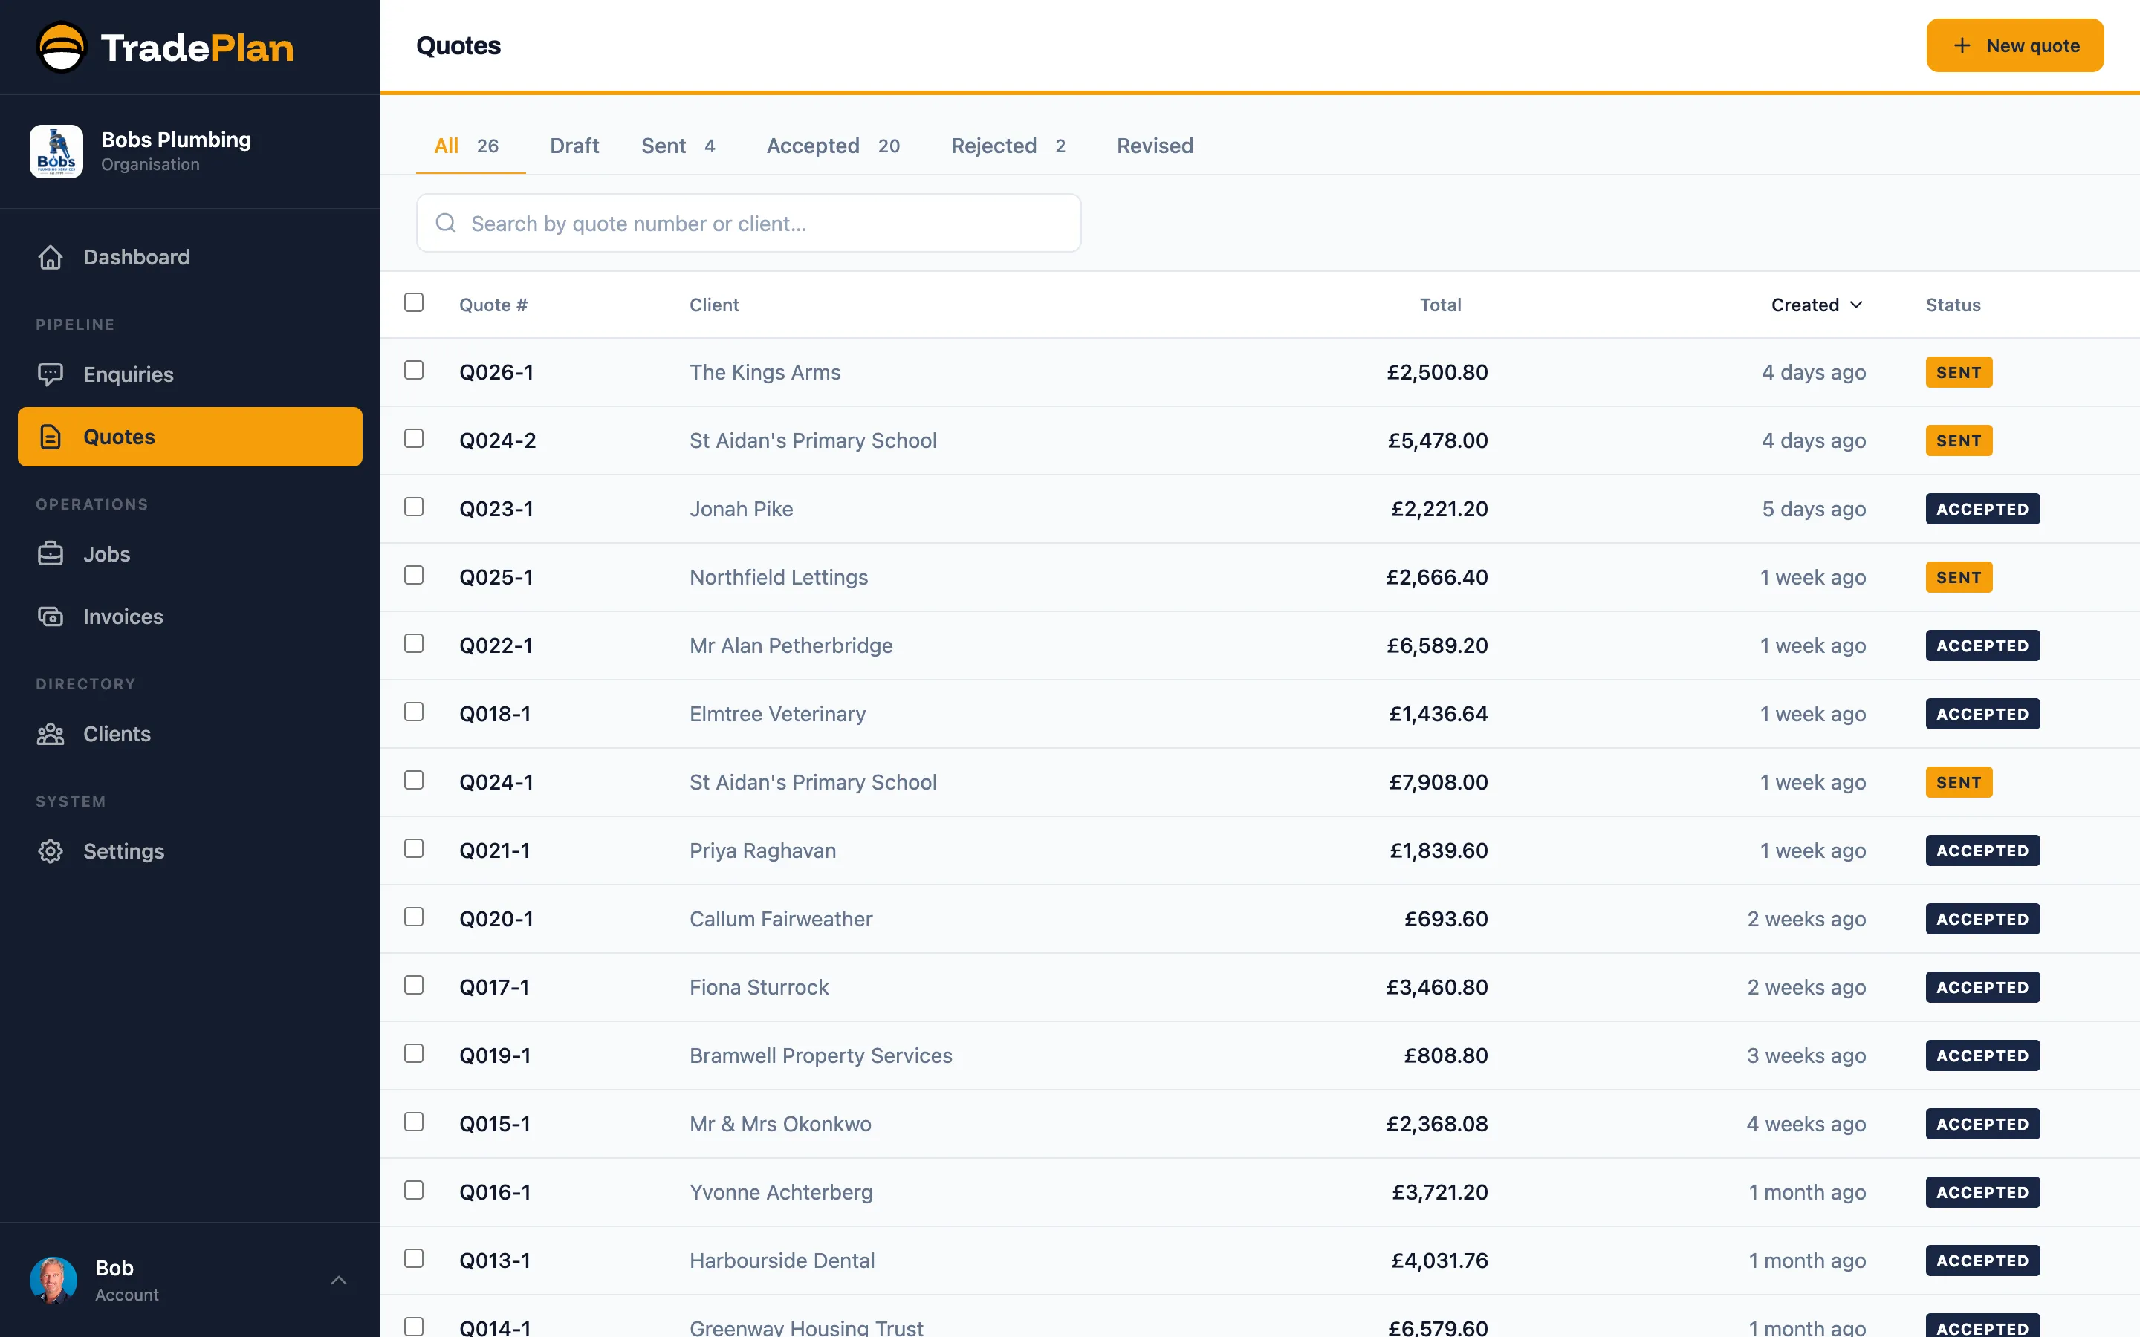The height and width of the screenshot is (1337, 2140).
Task: Open the Clients directory
Action: pos(190,734)
